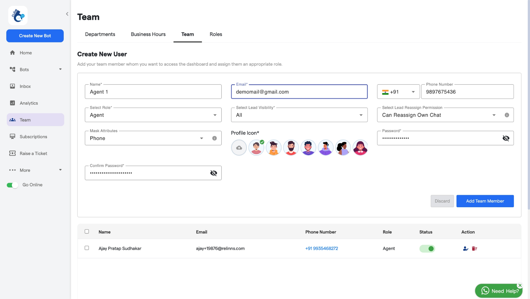Switch to the Departments tab
This screenshot has width=530, height=299.
coord(100,34)
